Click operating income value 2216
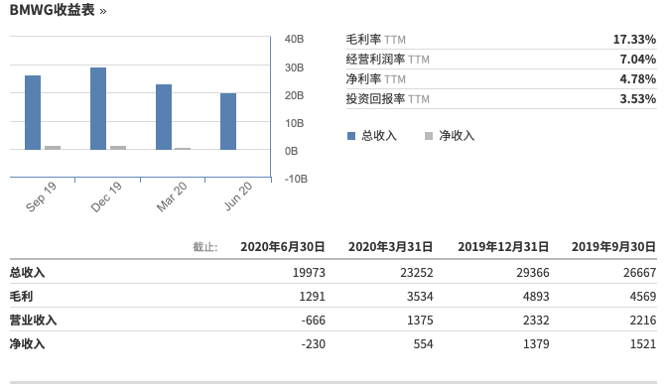This screenshot has height=387, width=667. (643, 321)
